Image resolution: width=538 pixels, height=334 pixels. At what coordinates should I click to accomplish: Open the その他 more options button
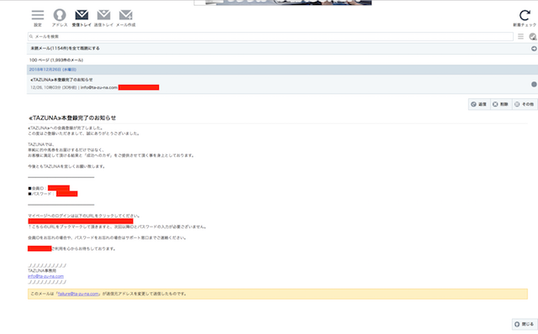[x=525, y=104]
